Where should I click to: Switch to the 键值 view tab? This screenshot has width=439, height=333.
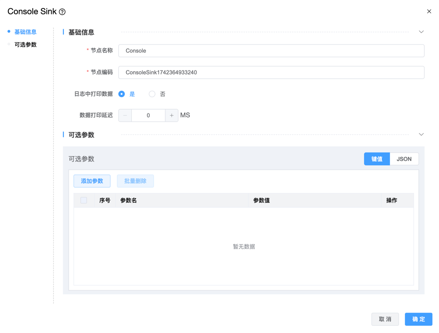377,159
